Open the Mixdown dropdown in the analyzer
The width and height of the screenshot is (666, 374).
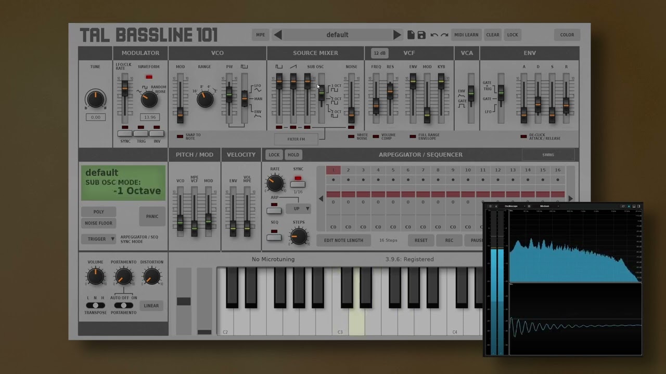pyautogui.click(x=549, y=206)
